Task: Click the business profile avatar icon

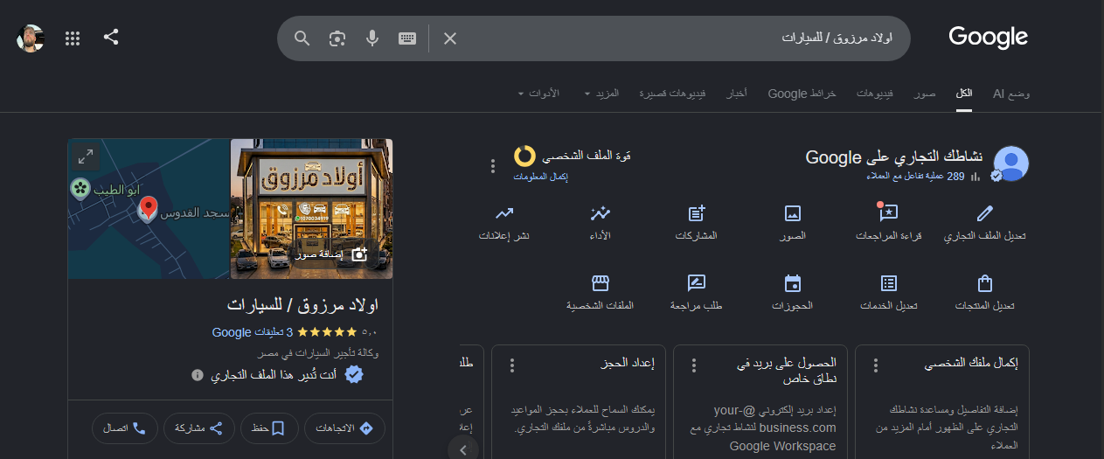Action: [x=1011, y=163]
